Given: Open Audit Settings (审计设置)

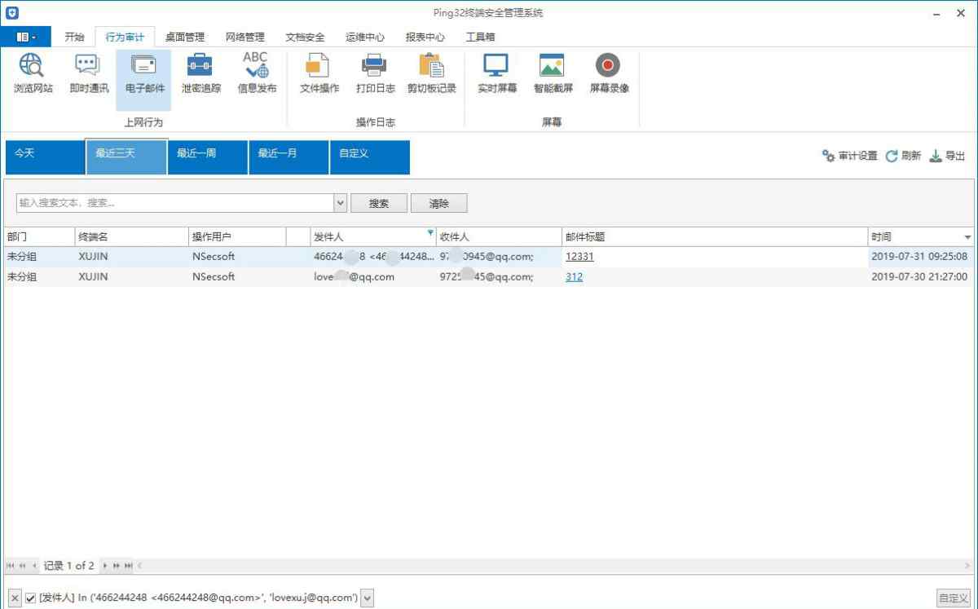Looking at the screenshot, I should tap(849, 156).
